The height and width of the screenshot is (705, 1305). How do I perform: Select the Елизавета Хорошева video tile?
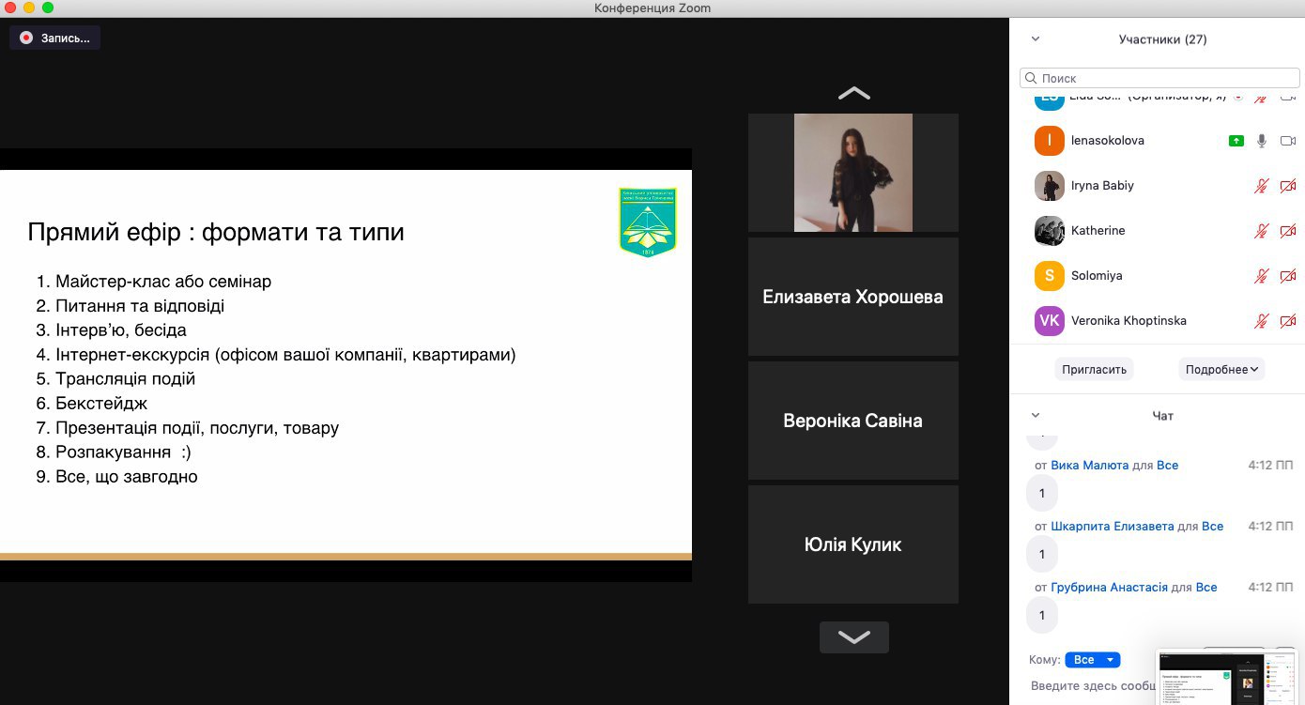853,297
